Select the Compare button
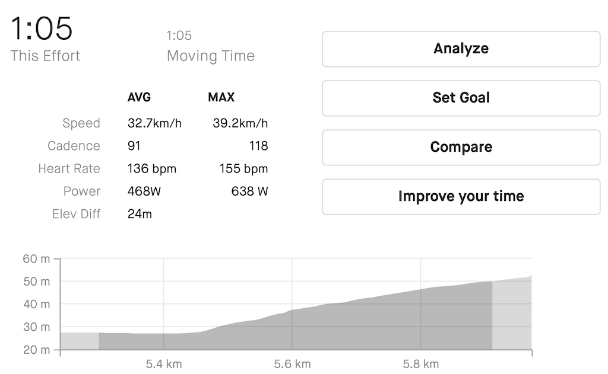Screen dimensions: 608x374 [x=461, y=148]
